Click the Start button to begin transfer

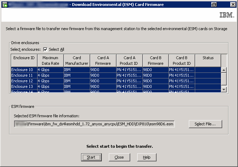pyautogui.click(x=91, y=157)
